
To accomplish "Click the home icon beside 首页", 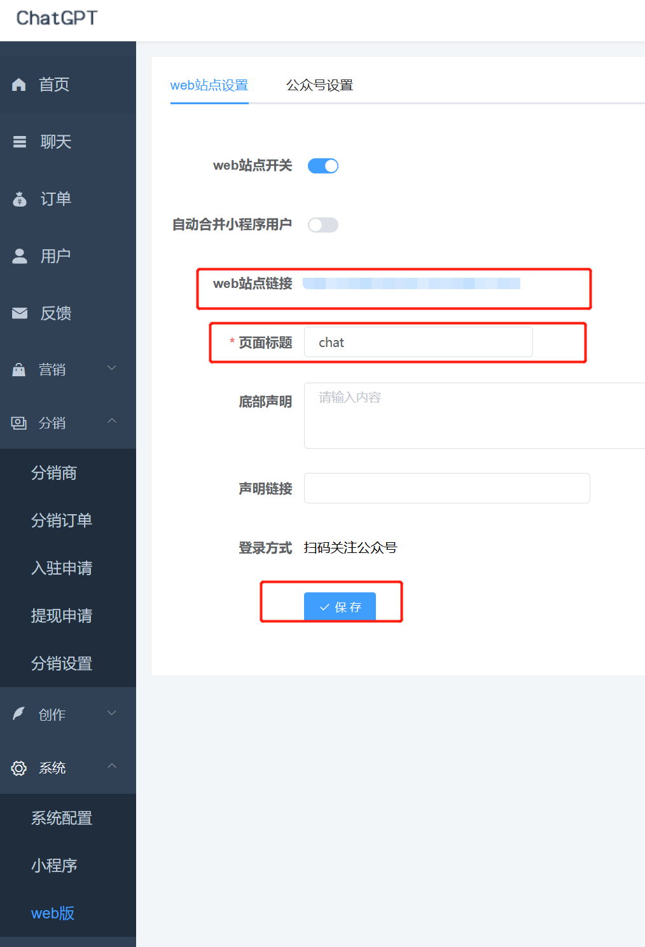I will pos(19,85).
